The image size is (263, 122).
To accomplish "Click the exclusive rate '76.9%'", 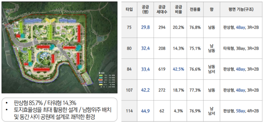I will point(195,111).
